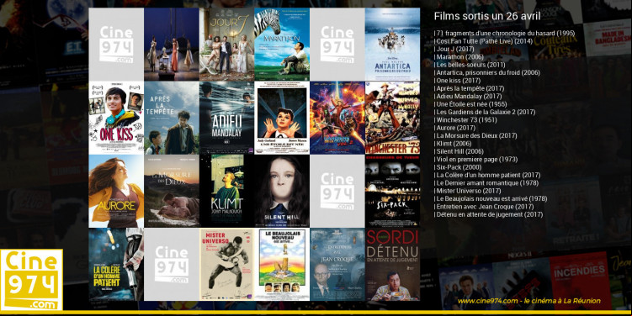Select the Silent Hill poster
Screen dimensions: 632x316
coord(282,191)
